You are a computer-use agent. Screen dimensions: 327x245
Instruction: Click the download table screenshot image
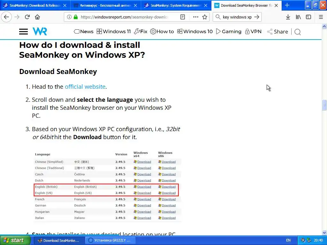107,186
